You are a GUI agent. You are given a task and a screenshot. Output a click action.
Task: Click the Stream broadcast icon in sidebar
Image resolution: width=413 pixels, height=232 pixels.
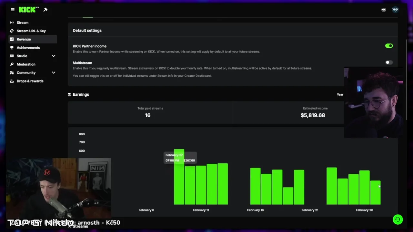point(12,23)
